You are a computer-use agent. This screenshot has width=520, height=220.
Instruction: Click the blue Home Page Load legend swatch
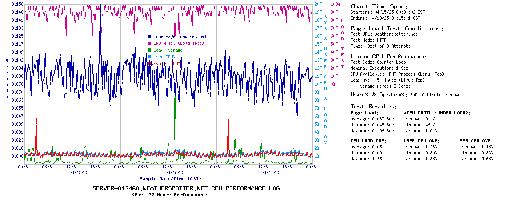click(x=150, y=36)
